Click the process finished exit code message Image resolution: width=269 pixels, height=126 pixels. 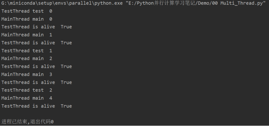(28, 122)
